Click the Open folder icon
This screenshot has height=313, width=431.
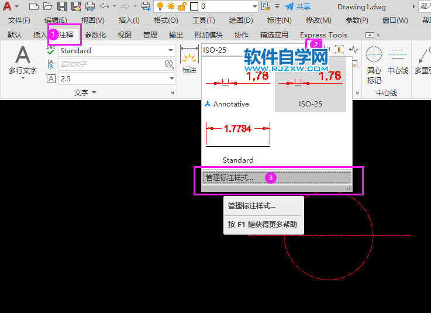click(x=48, y=6)
